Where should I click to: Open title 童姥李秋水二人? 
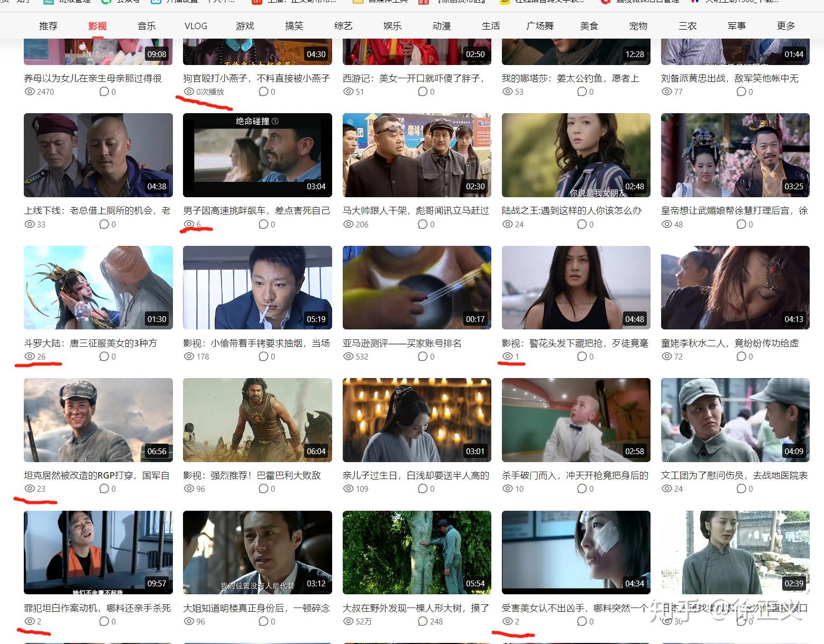(730, 343)
